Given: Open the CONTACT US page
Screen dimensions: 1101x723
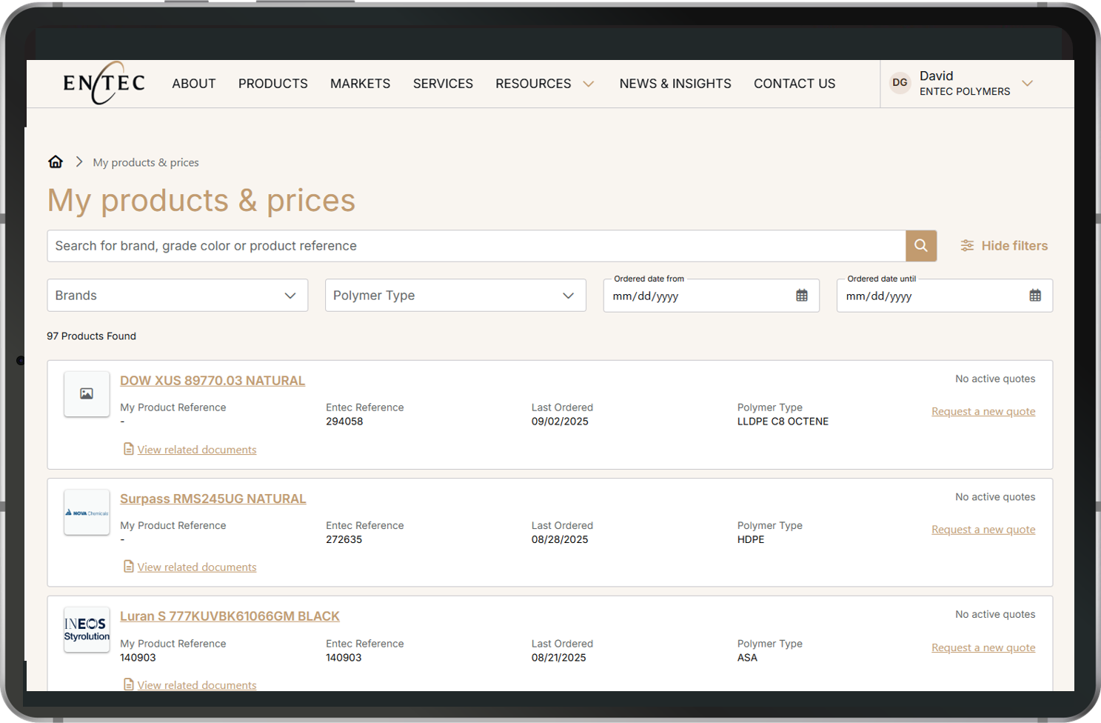Looking at the screenshot, I should [x=794, y=83].
